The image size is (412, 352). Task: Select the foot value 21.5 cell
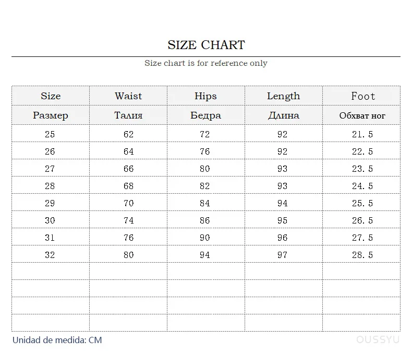(x=362, y=134)
